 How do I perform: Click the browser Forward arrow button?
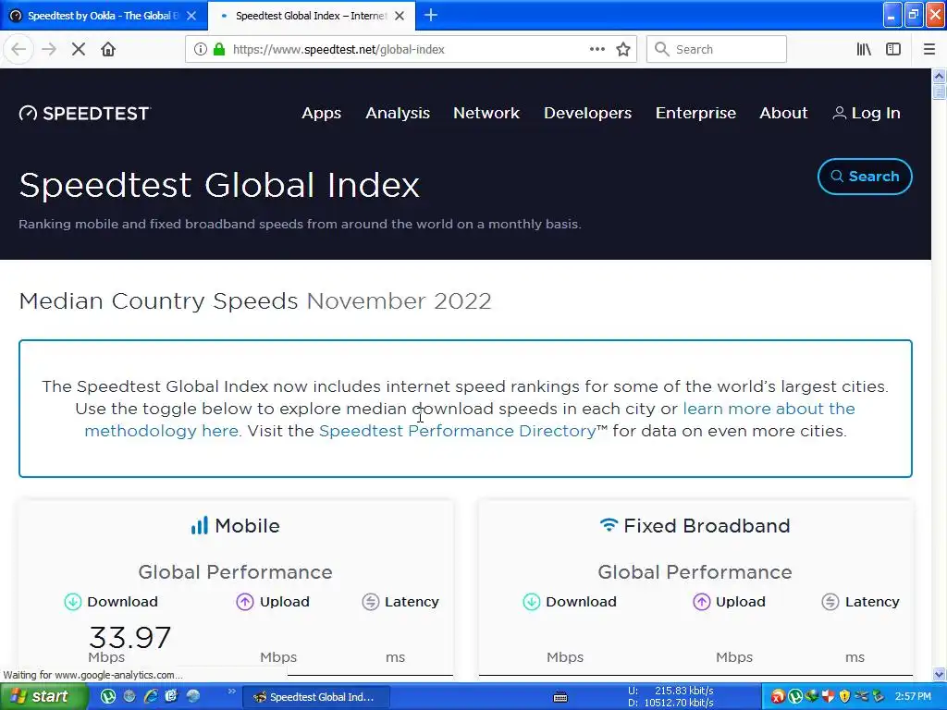click(x=49, y=49)
